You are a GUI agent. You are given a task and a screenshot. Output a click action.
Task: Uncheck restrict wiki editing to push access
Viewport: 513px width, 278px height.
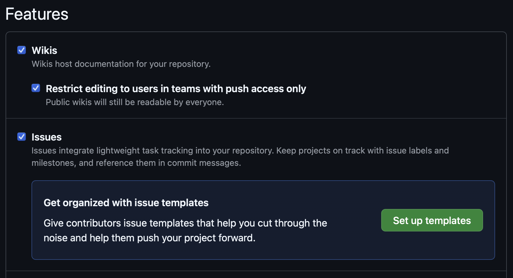pos(36,88)
